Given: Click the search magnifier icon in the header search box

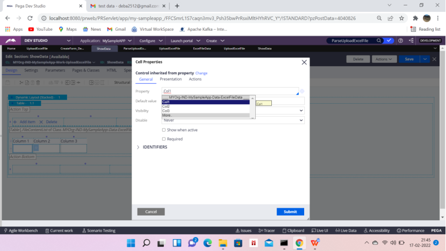Looking at the screenshot, I should point(379,41).
